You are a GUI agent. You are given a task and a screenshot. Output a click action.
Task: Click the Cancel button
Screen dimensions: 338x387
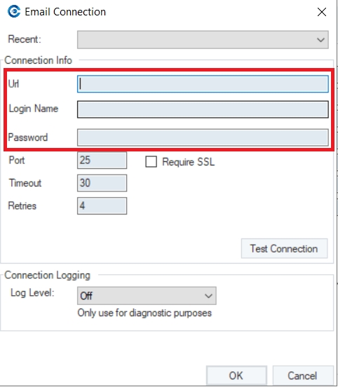[x=302, y=376]
